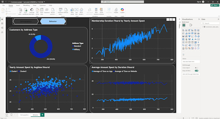The height and width of the screenshot is (119, 220).
Task: Select the Donut chart visual
Action: [198, 36]
